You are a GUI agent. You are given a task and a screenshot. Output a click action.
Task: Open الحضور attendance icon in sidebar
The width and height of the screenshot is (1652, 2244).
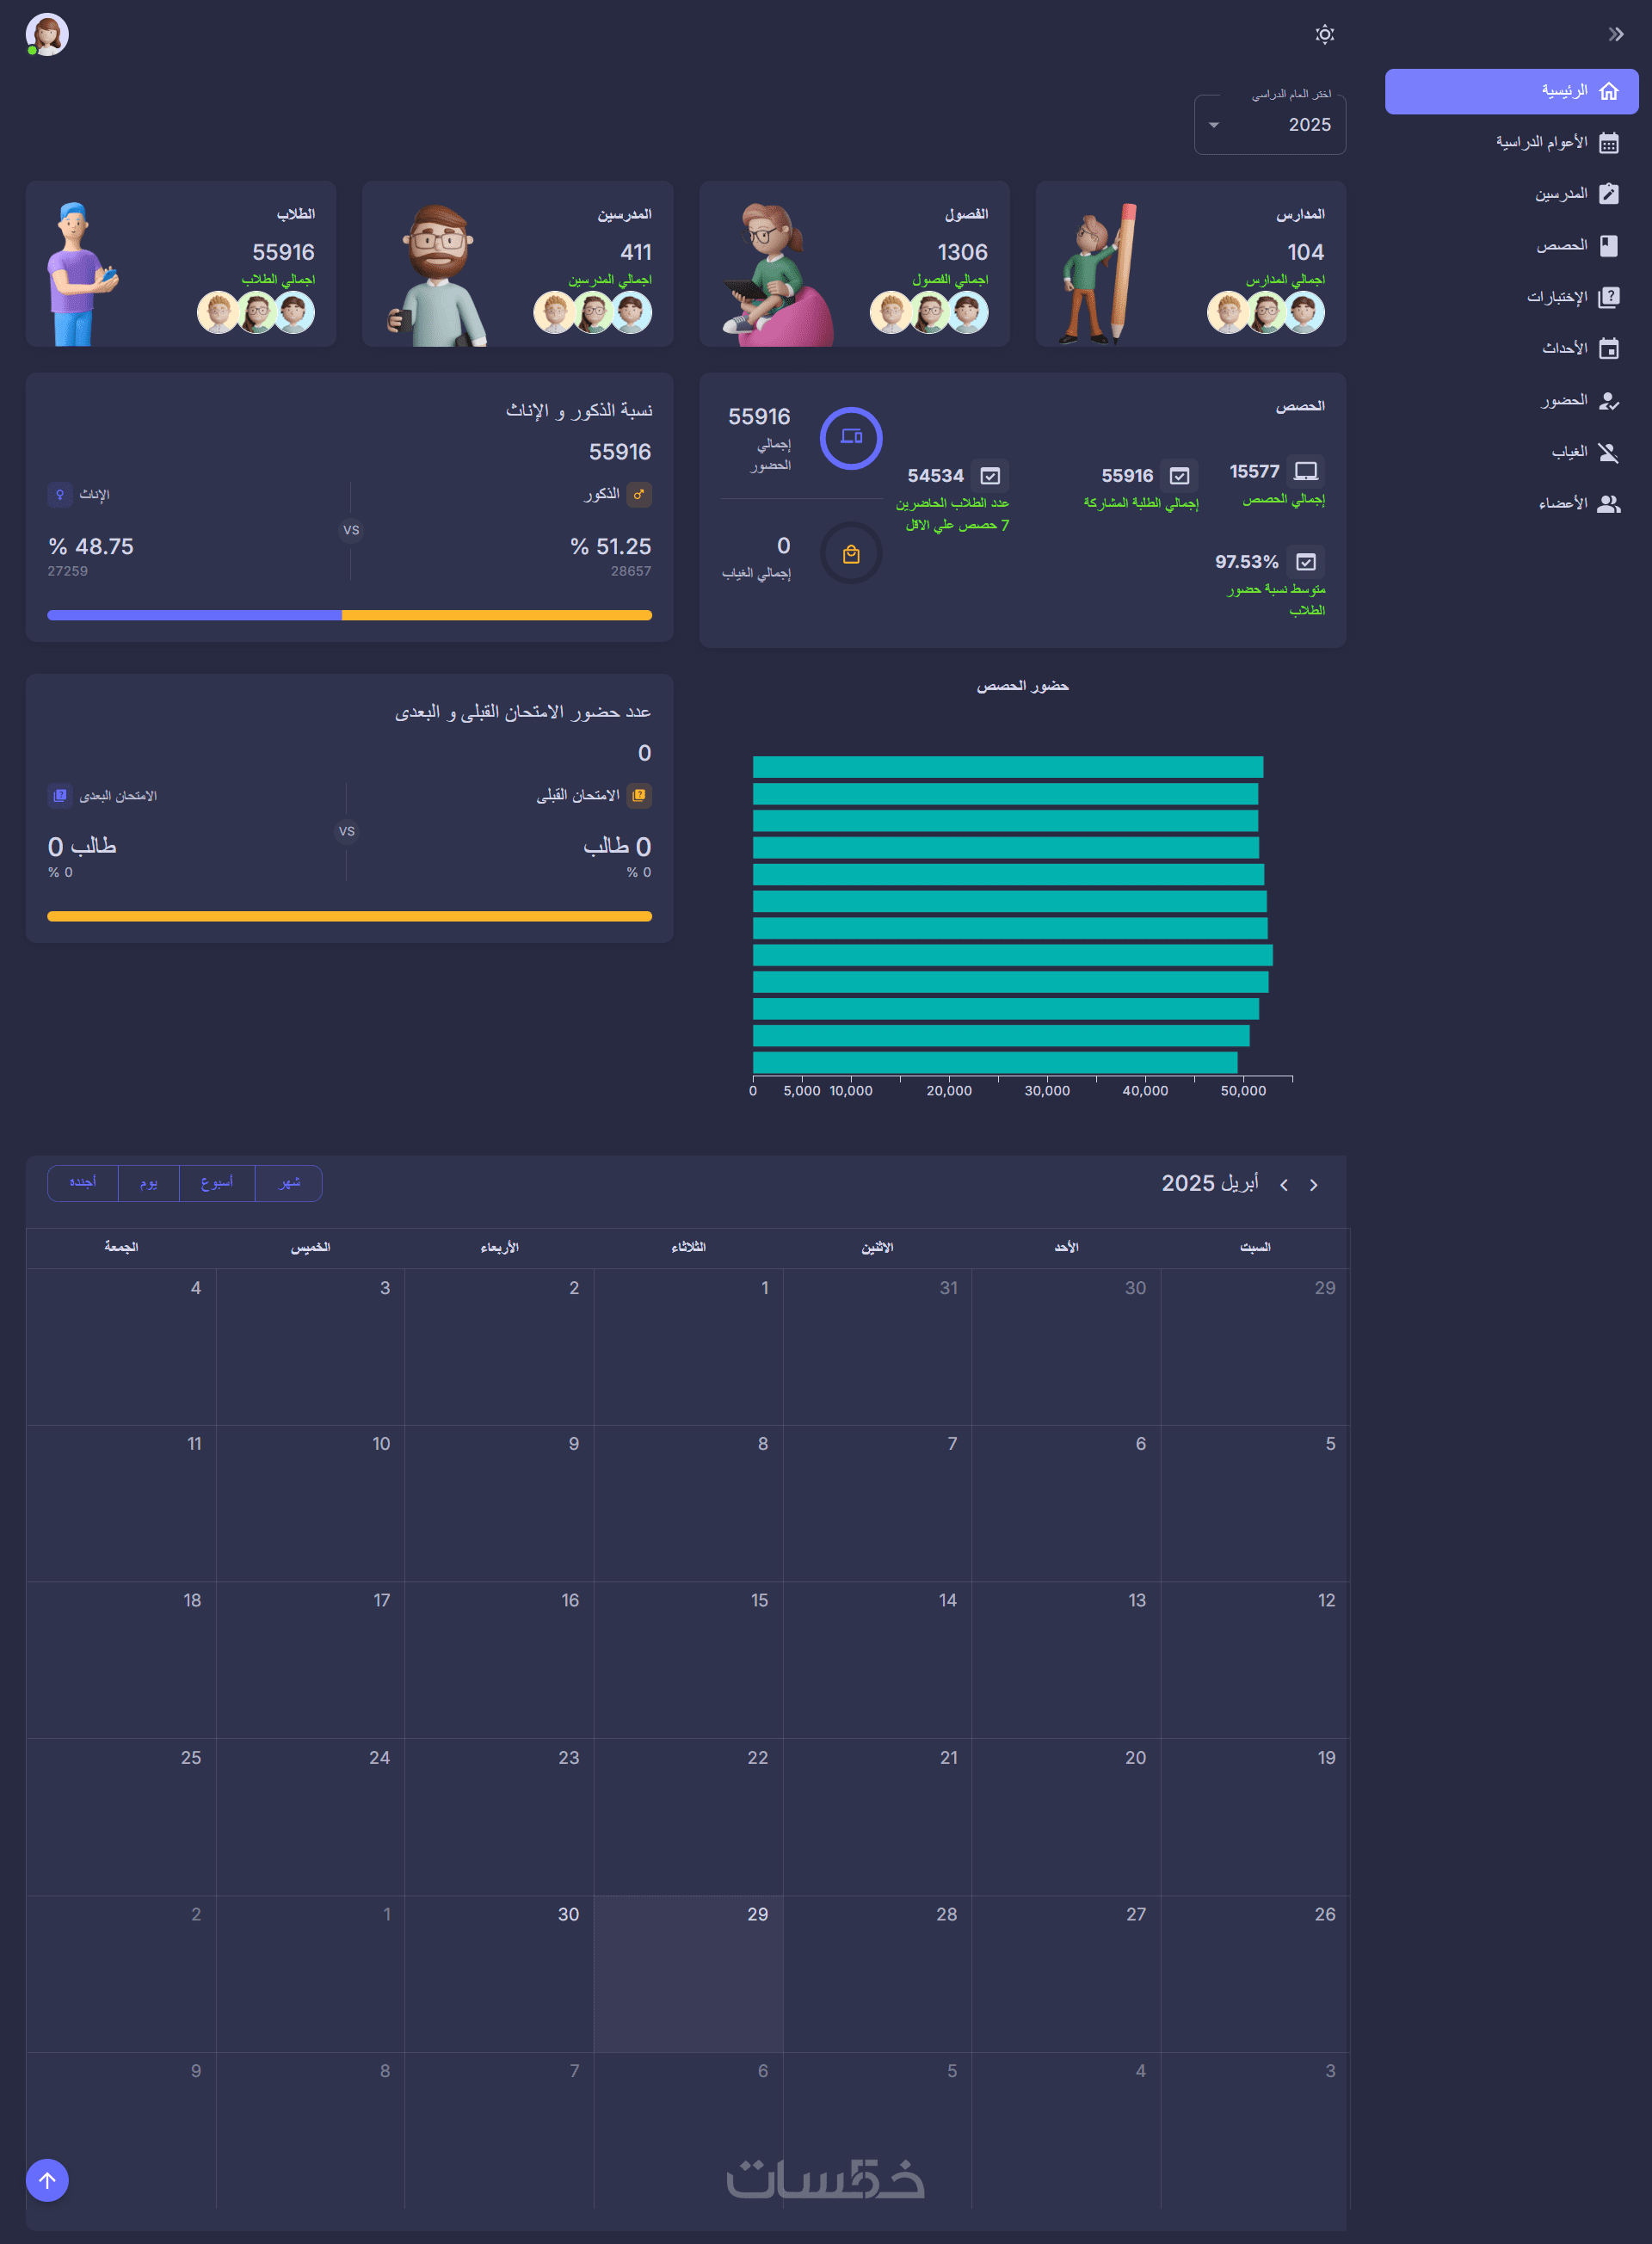pyautogui.click(x=1608, y=401)
